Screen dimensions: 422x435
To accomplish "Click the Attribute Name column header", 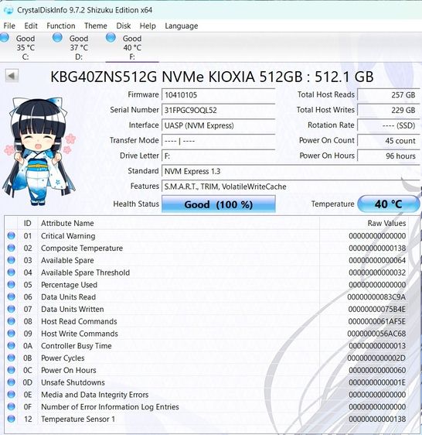I will [x=67, y=223].
